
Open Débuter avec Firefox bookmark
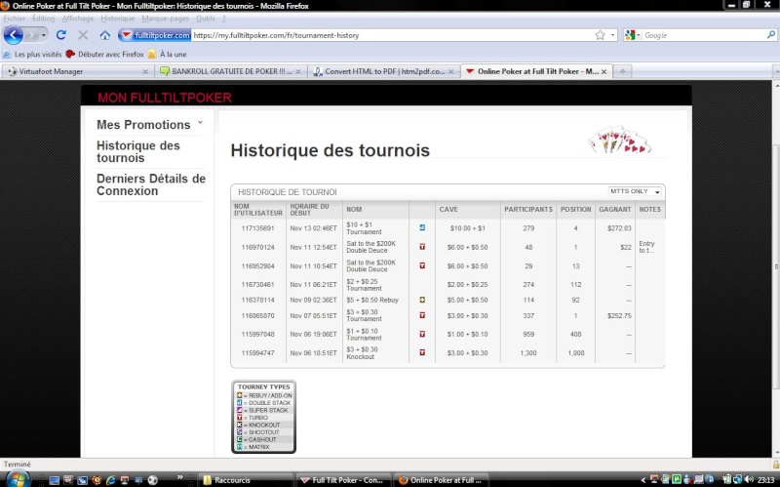pos(105,54)
